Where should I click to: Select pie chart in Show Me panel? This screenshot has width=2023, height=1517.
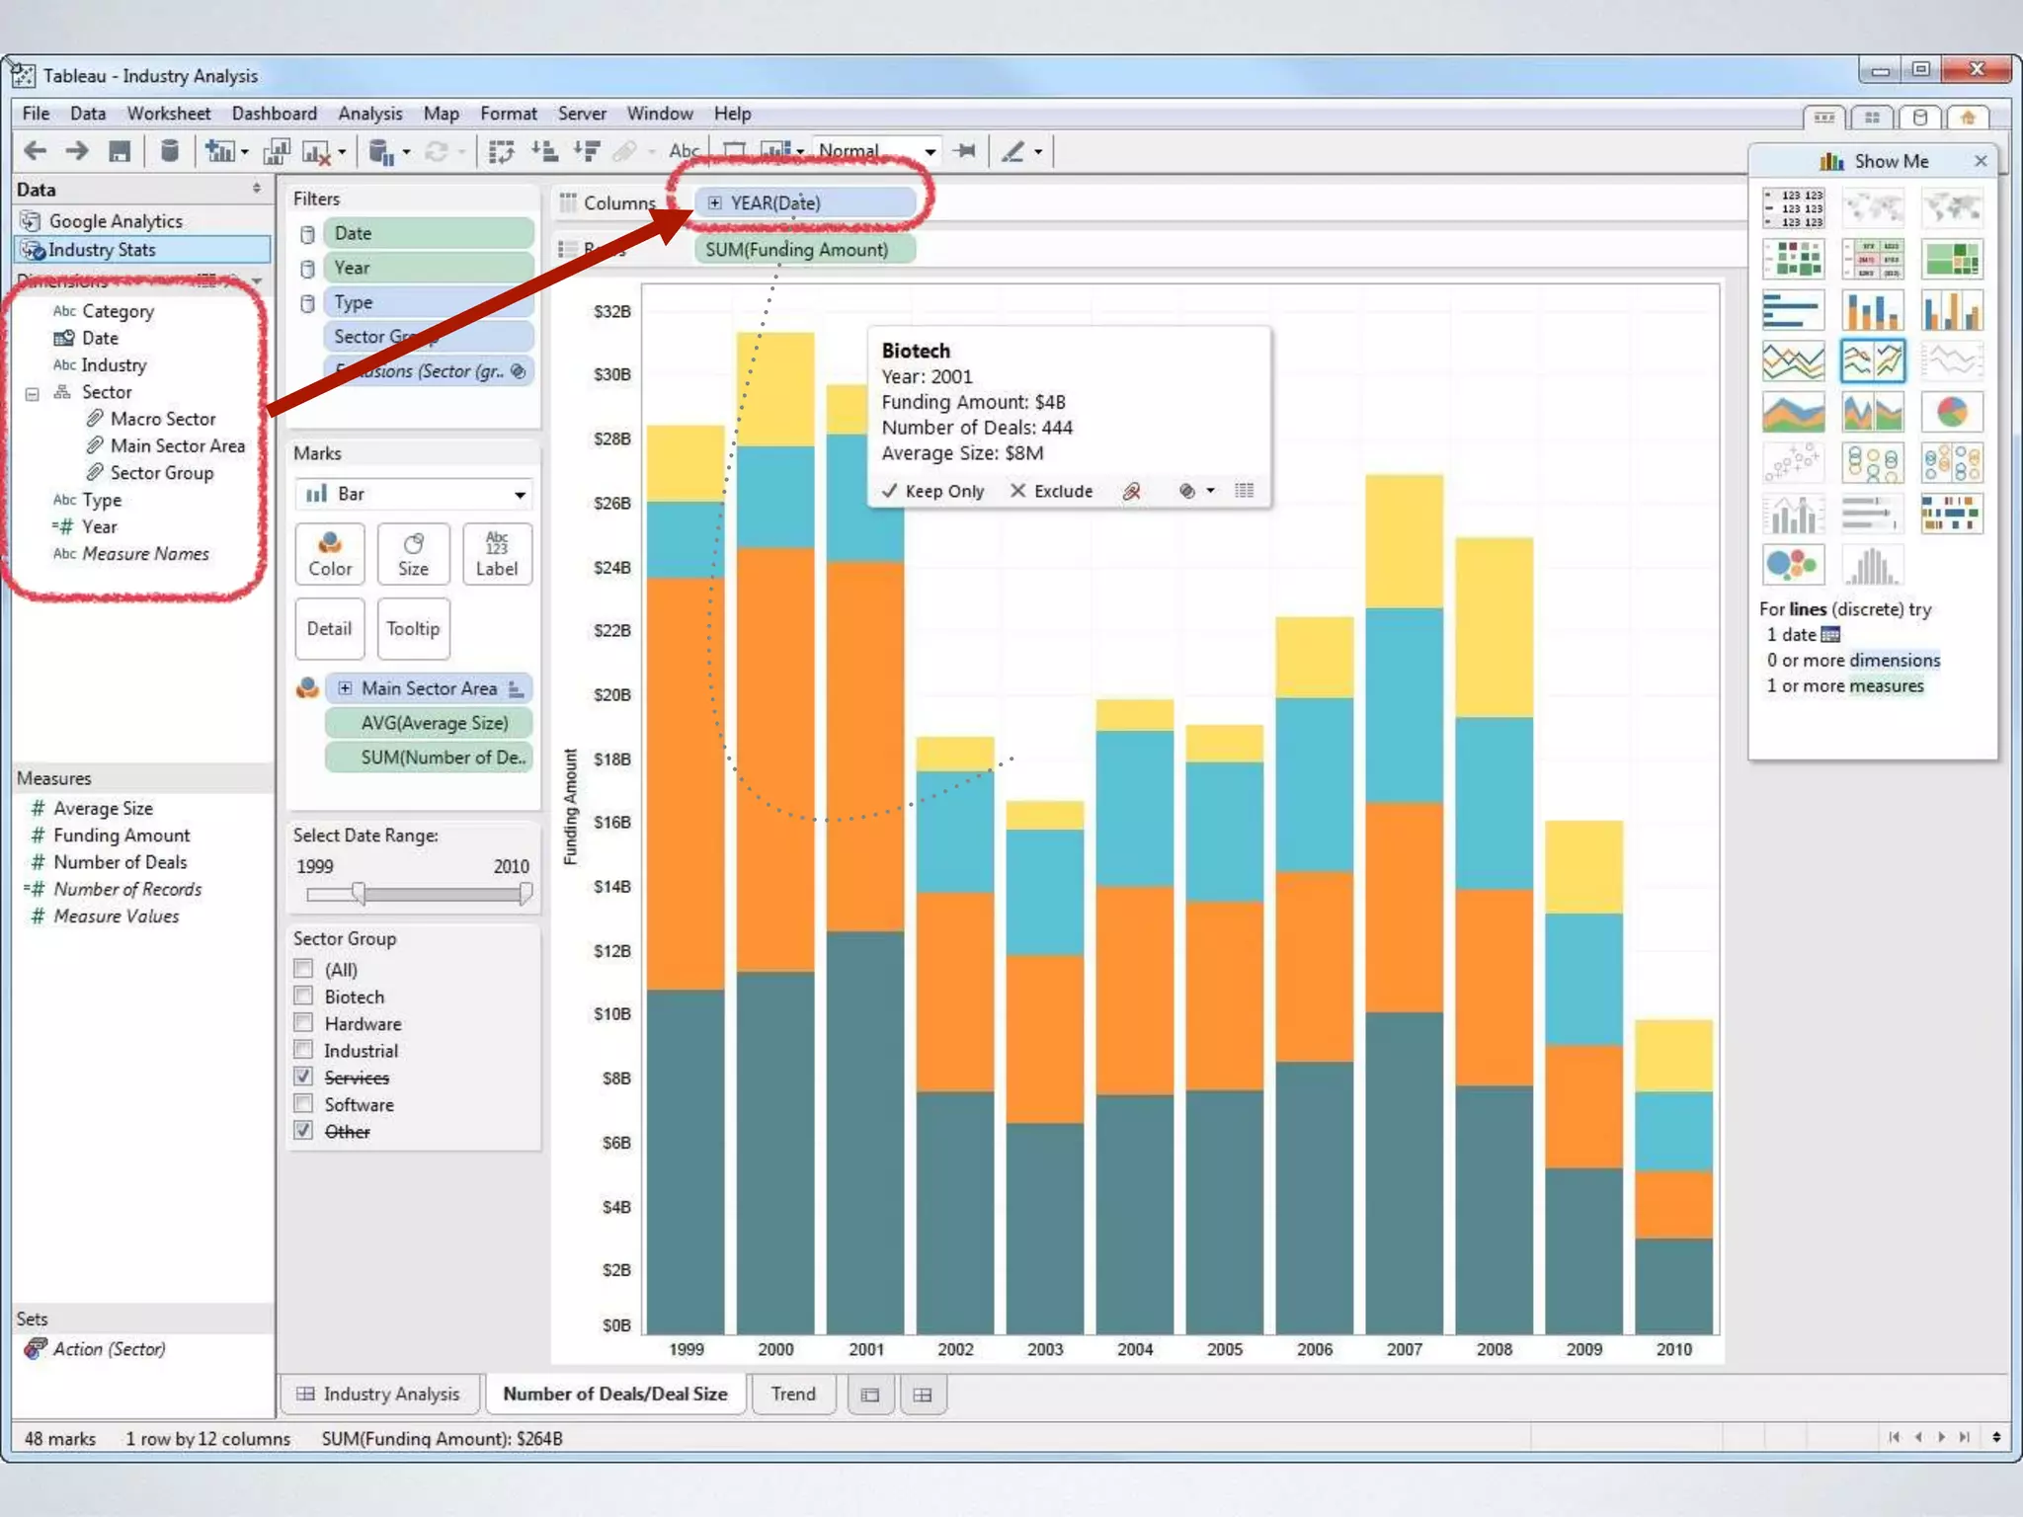pyautogui.click(x=1951, y=412)
